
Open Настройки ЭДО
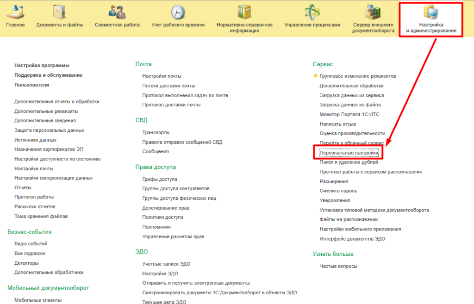[x=160, y=273]
